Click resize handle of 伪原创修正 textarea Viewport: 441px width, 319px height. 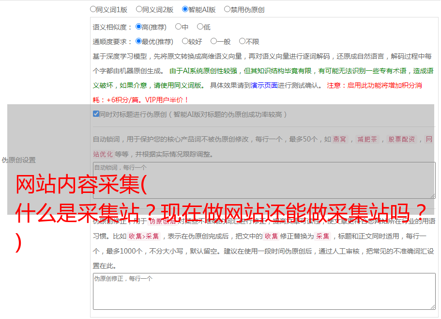[x=433, y=307]
